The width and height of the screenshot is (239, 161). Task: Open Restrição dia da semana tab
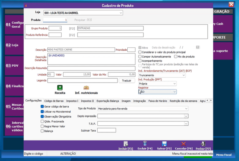click(x=183, y=101)
